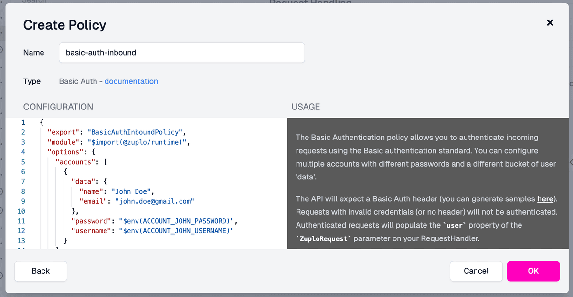Confirm the policy with OK
Viewport: 573px width, 297px height.
(533, 271)
